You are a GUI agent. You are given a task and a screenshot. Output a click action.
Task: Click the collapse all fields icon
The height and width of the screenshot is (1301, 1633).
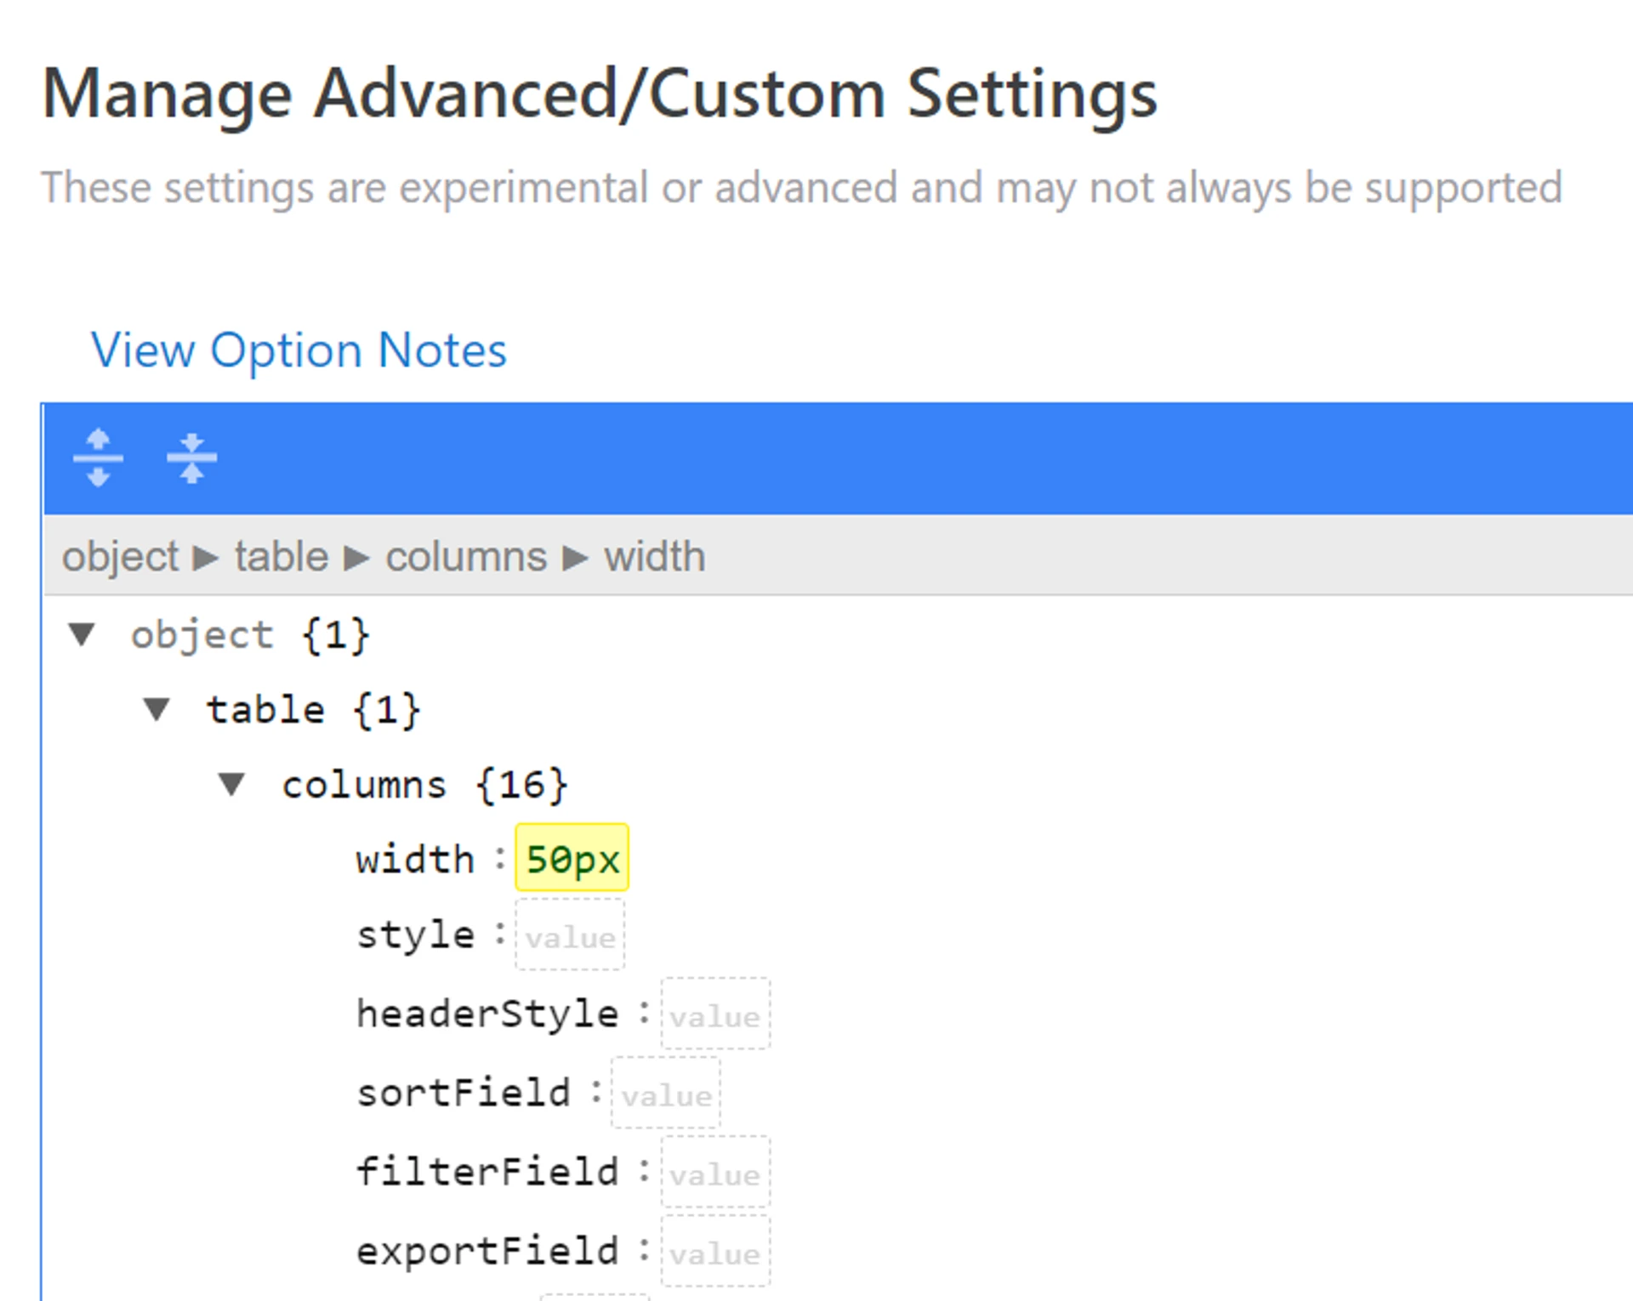pyautogui.click(x=191, y=457)
